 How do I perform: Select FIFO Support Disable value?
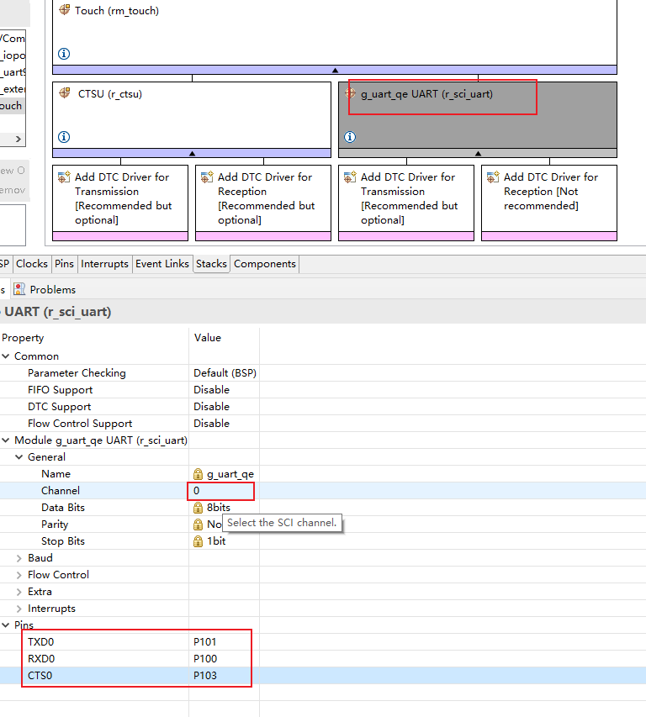pyautogui.click(x=211, y=390)
